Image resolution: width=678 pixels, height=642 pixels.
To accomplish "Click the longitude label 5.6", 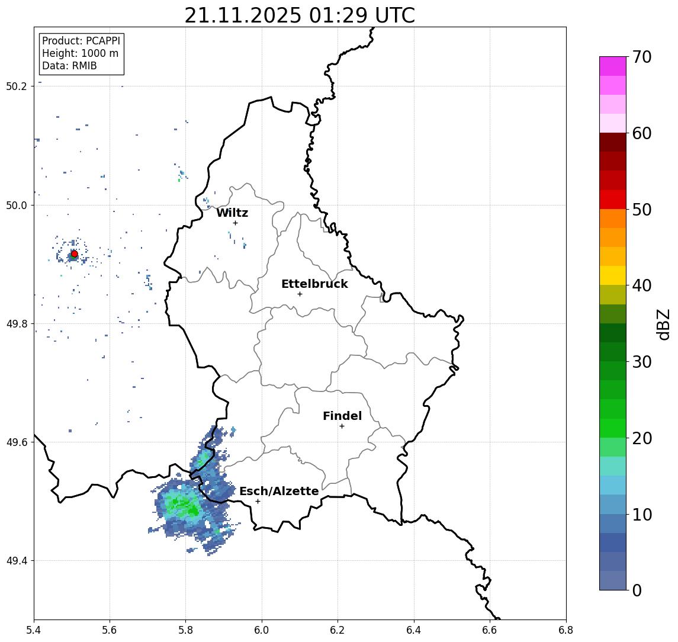I will (x=110, y=630).
